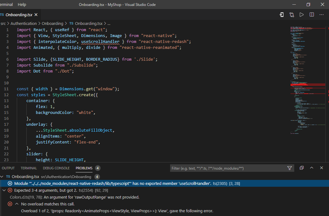329x216 pixels.
Task: Select the OUTPUT panel tab
Action: click(x=8, y=168)
